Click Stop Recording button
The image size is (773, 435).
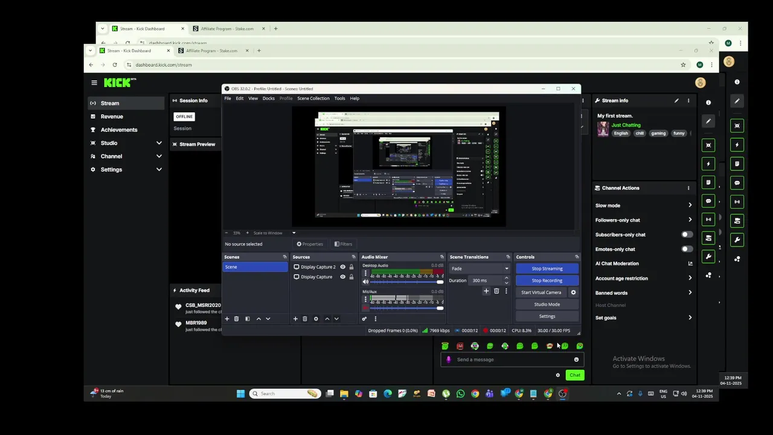pyautogui.click(x=547, y=280)
